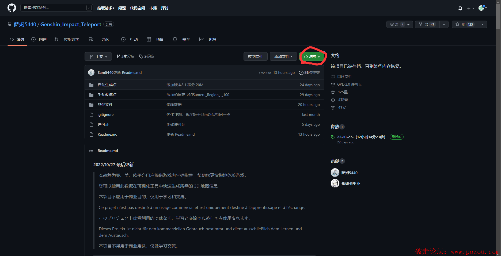
Task: Click the 叉 fork button
Action: pos(427,24)
